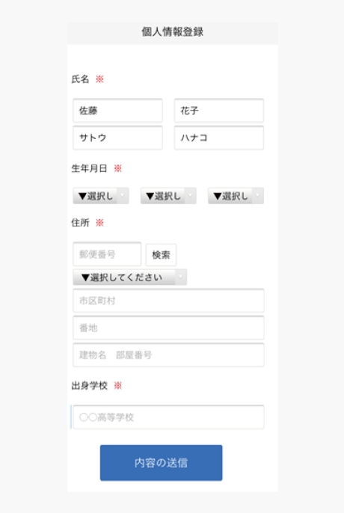Click the 検索 search button
This screenshot has width=344, height=513.
(161, 254)
